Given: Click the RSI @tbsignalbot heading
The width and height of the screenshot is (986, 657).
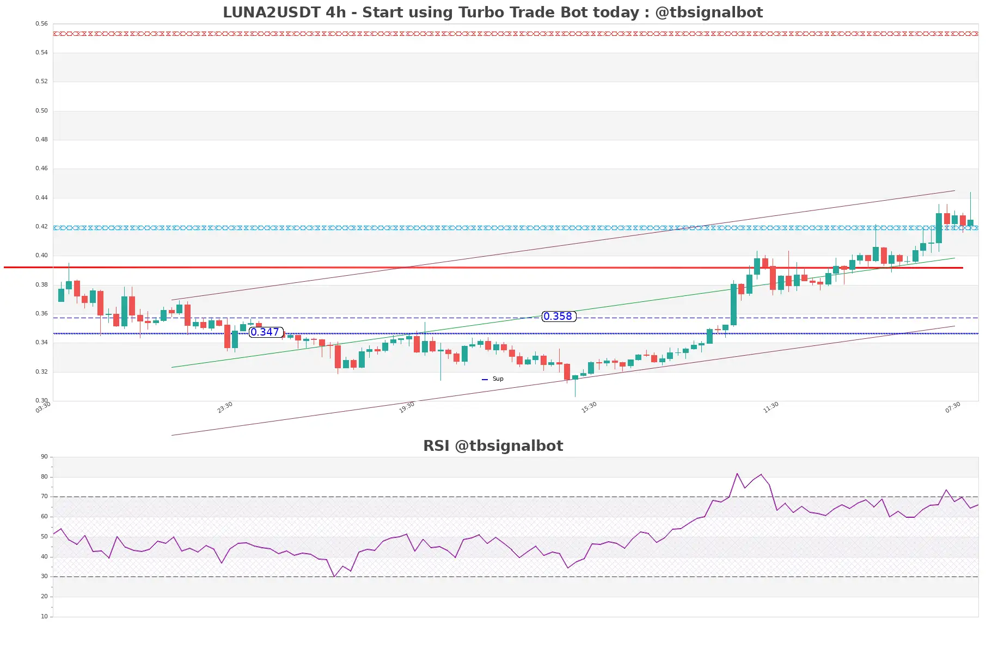Looking at the screenshot, I should tap(493, 446).
